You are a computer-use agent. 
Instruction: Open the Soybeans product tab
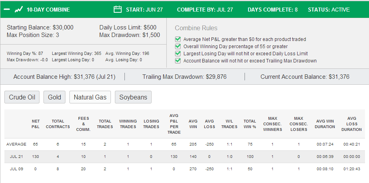[x=133, y=97]
